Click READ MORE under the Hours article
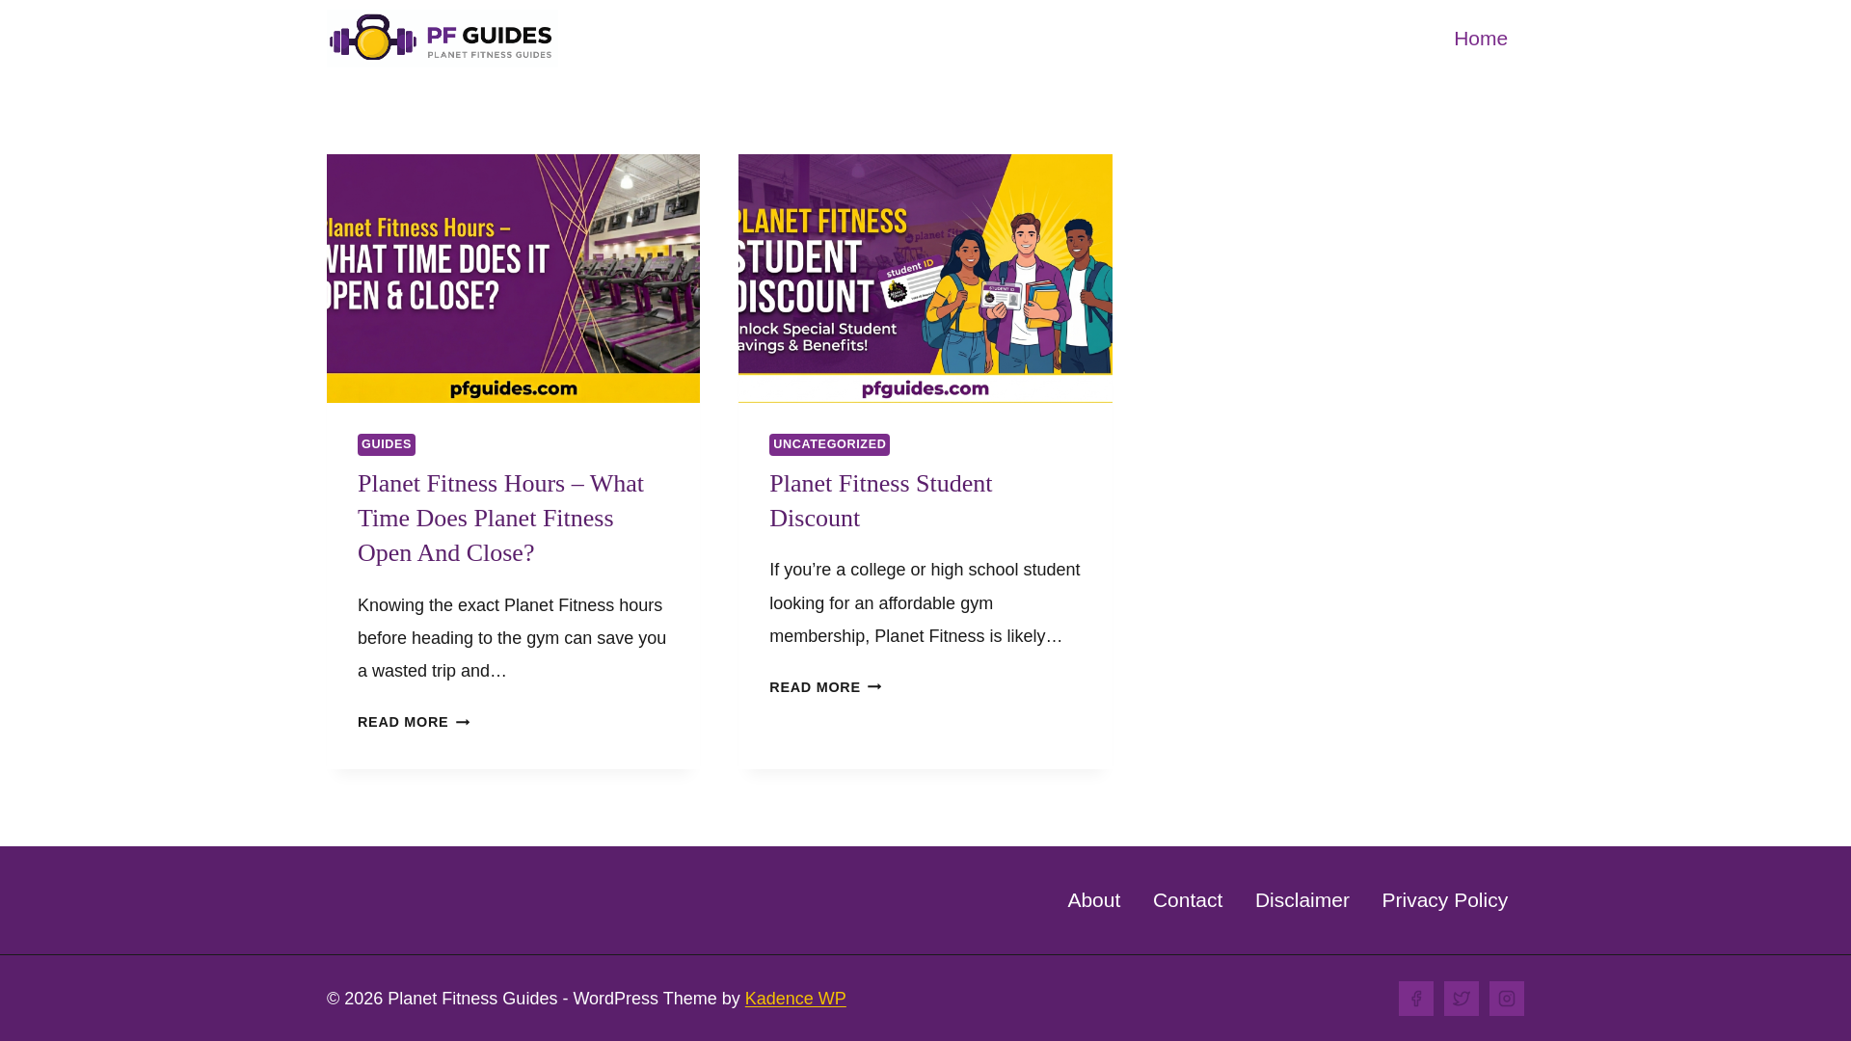The width and height of the screenshot is (1851, 1041). pos(414,722)
